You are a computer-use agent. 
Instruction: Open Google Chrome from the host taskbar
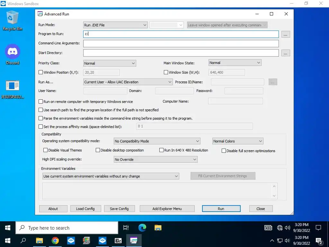(55, 241)
